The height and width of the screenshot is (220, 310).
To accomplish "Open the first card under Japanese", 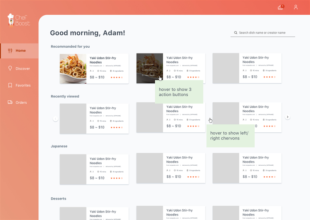I will pyautogui.click(x=94, y=169).
